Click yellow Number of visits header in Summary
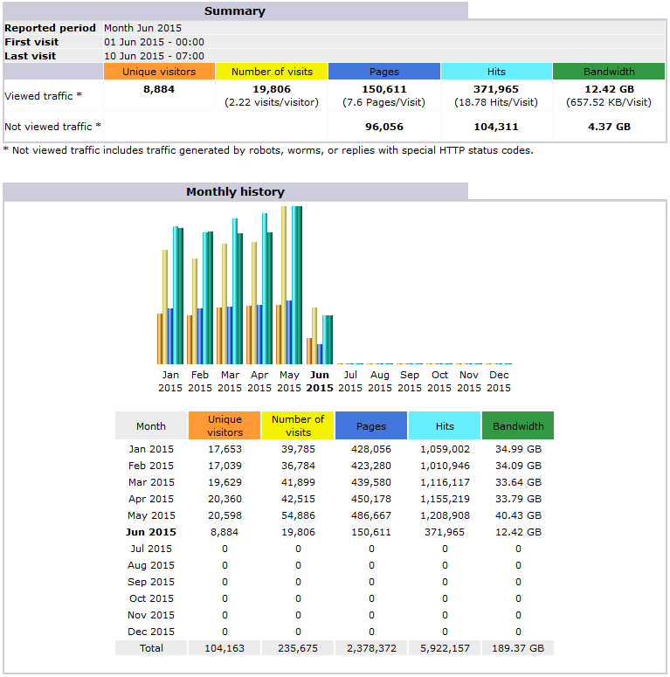The height and width of the screenshot is (677, 670). [272, 72]
